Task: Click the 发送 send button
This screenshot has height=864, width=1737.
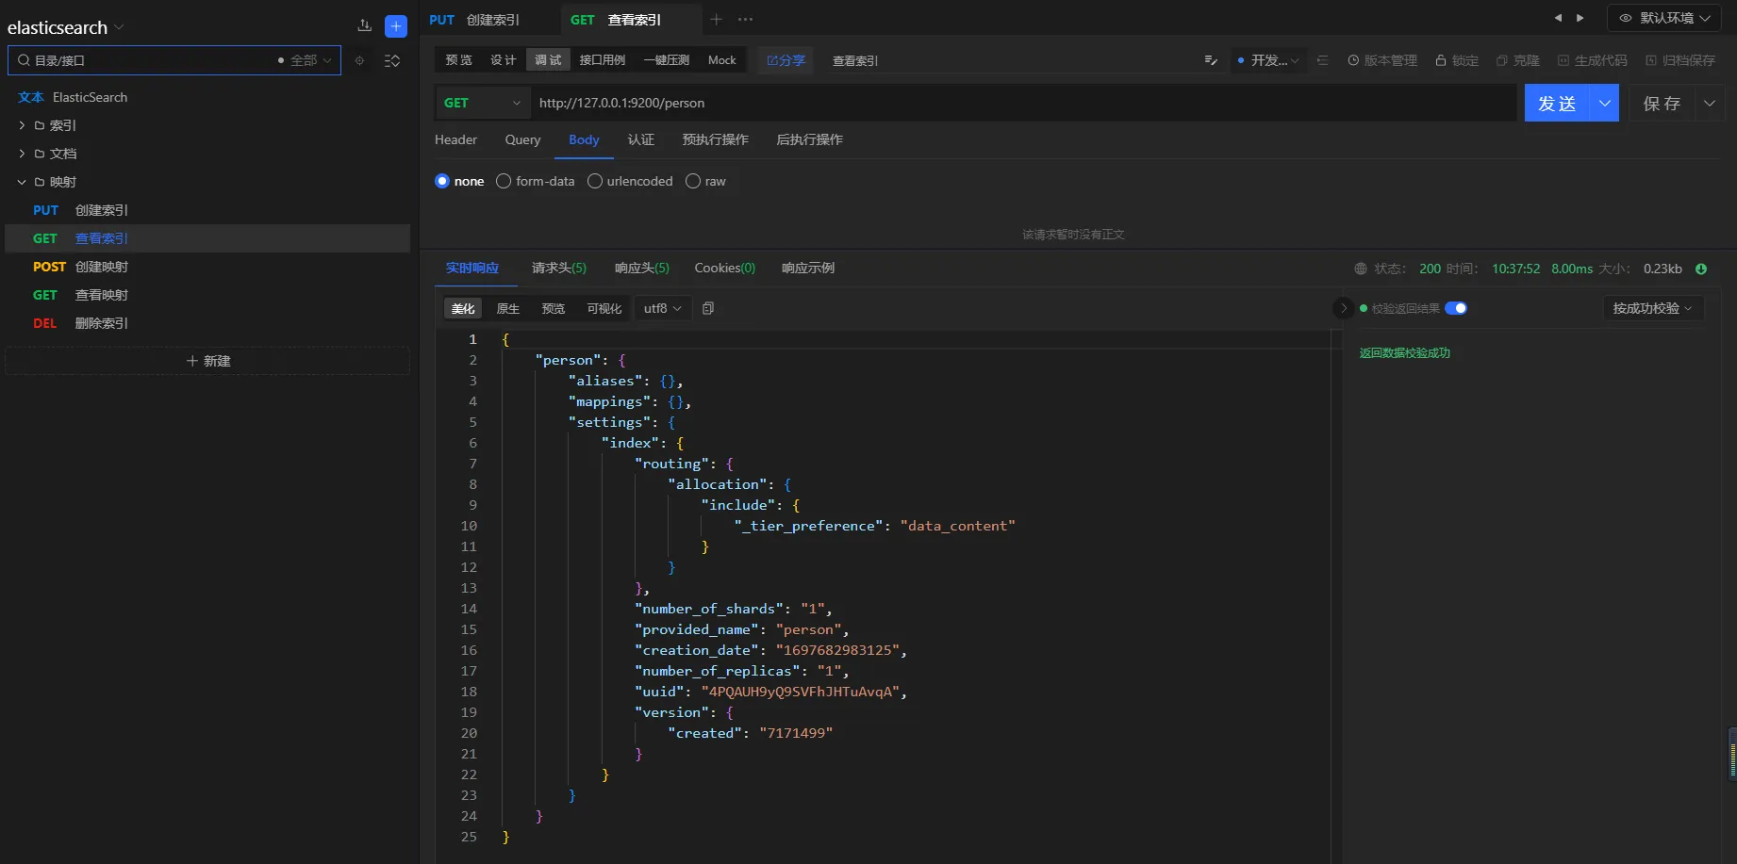Action: click(x=1557, y=103)
